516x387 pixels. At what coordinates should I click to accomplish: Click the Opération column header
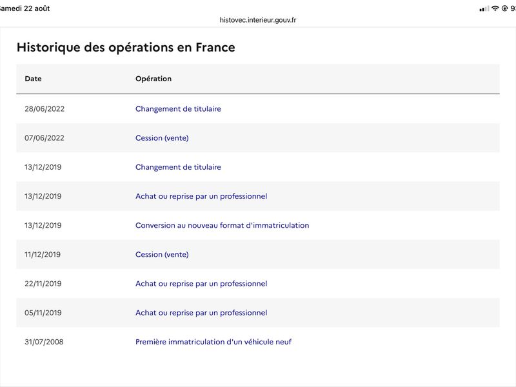coord(154,79)
